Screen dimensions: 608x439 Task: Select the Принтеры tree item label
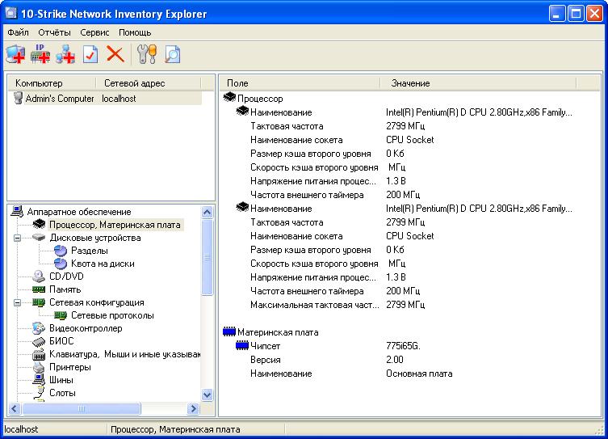70,367
